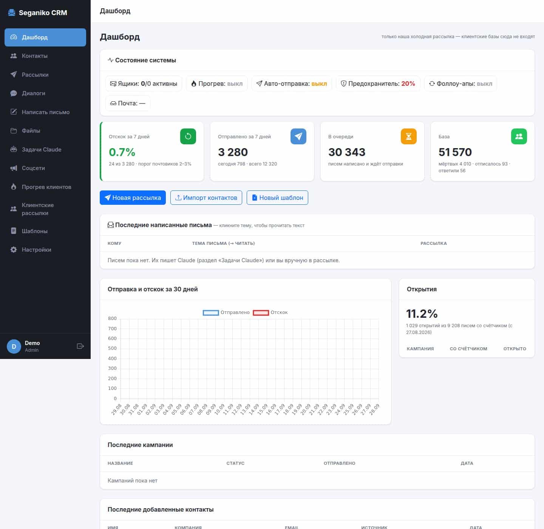544x529 pixels.
Task: Click the КАМПАНИЯ header in Открытия card
Action: click(x=420, y=349)
